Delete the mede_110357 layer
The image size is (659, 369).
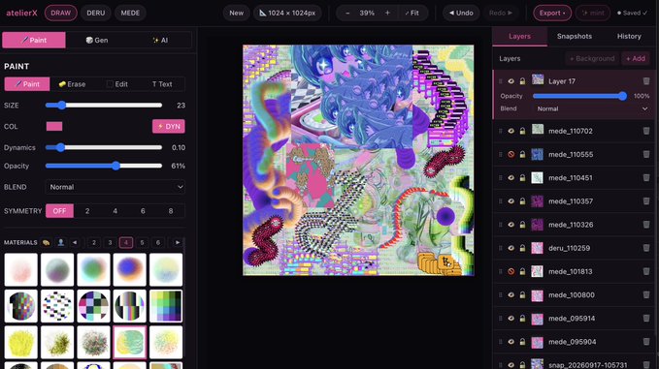point(646,201)
